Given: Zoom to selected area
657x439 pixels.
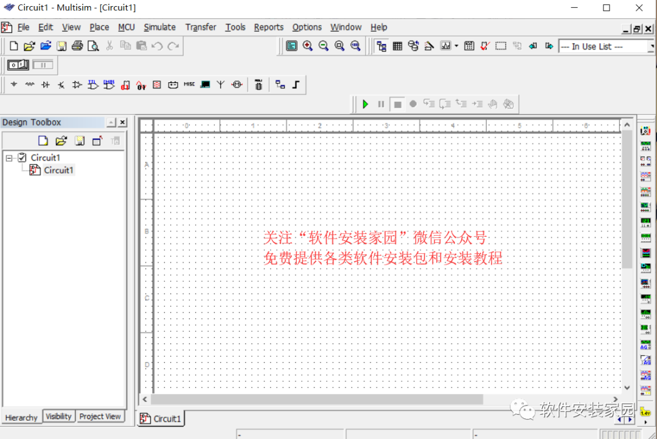Looking at the screenshot, I should [x=339, y=46].
